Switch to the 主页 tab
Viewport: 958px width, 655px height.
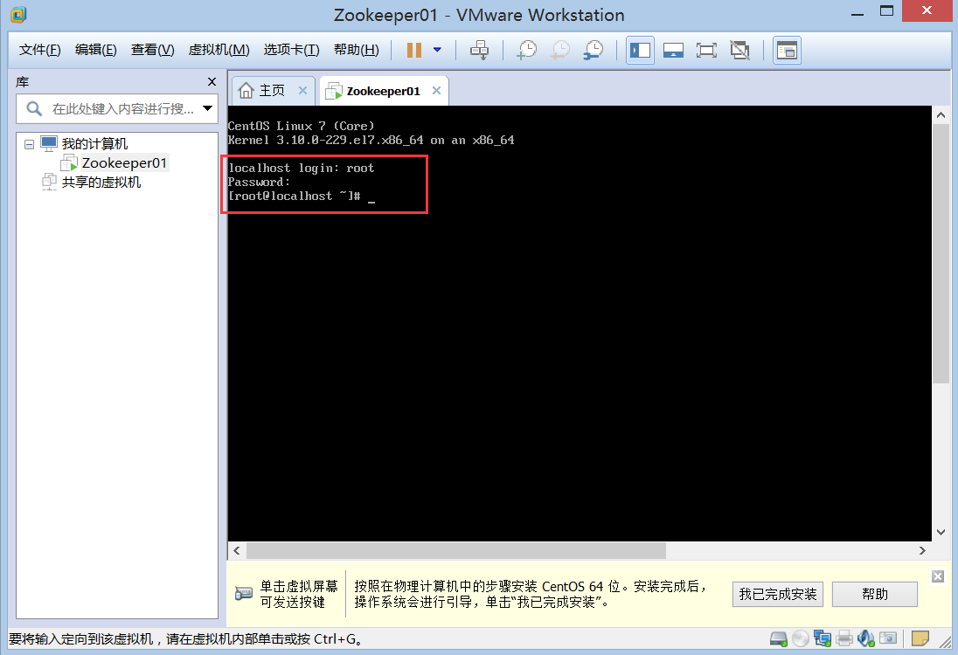point(273,91)
